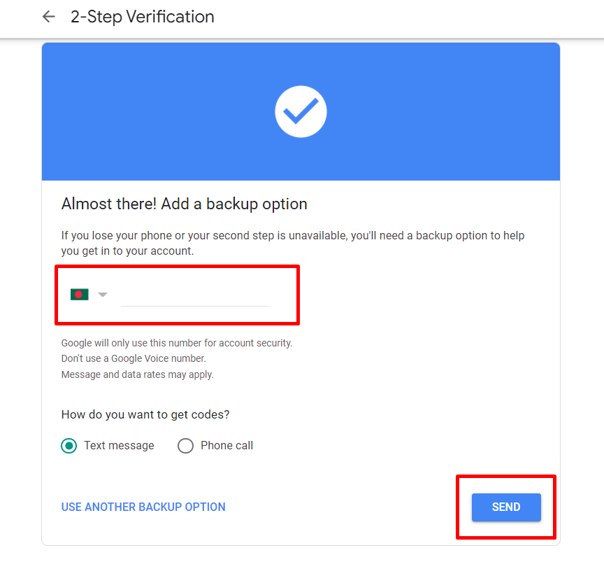Focus the backup phone number input field

pos(194,295)
